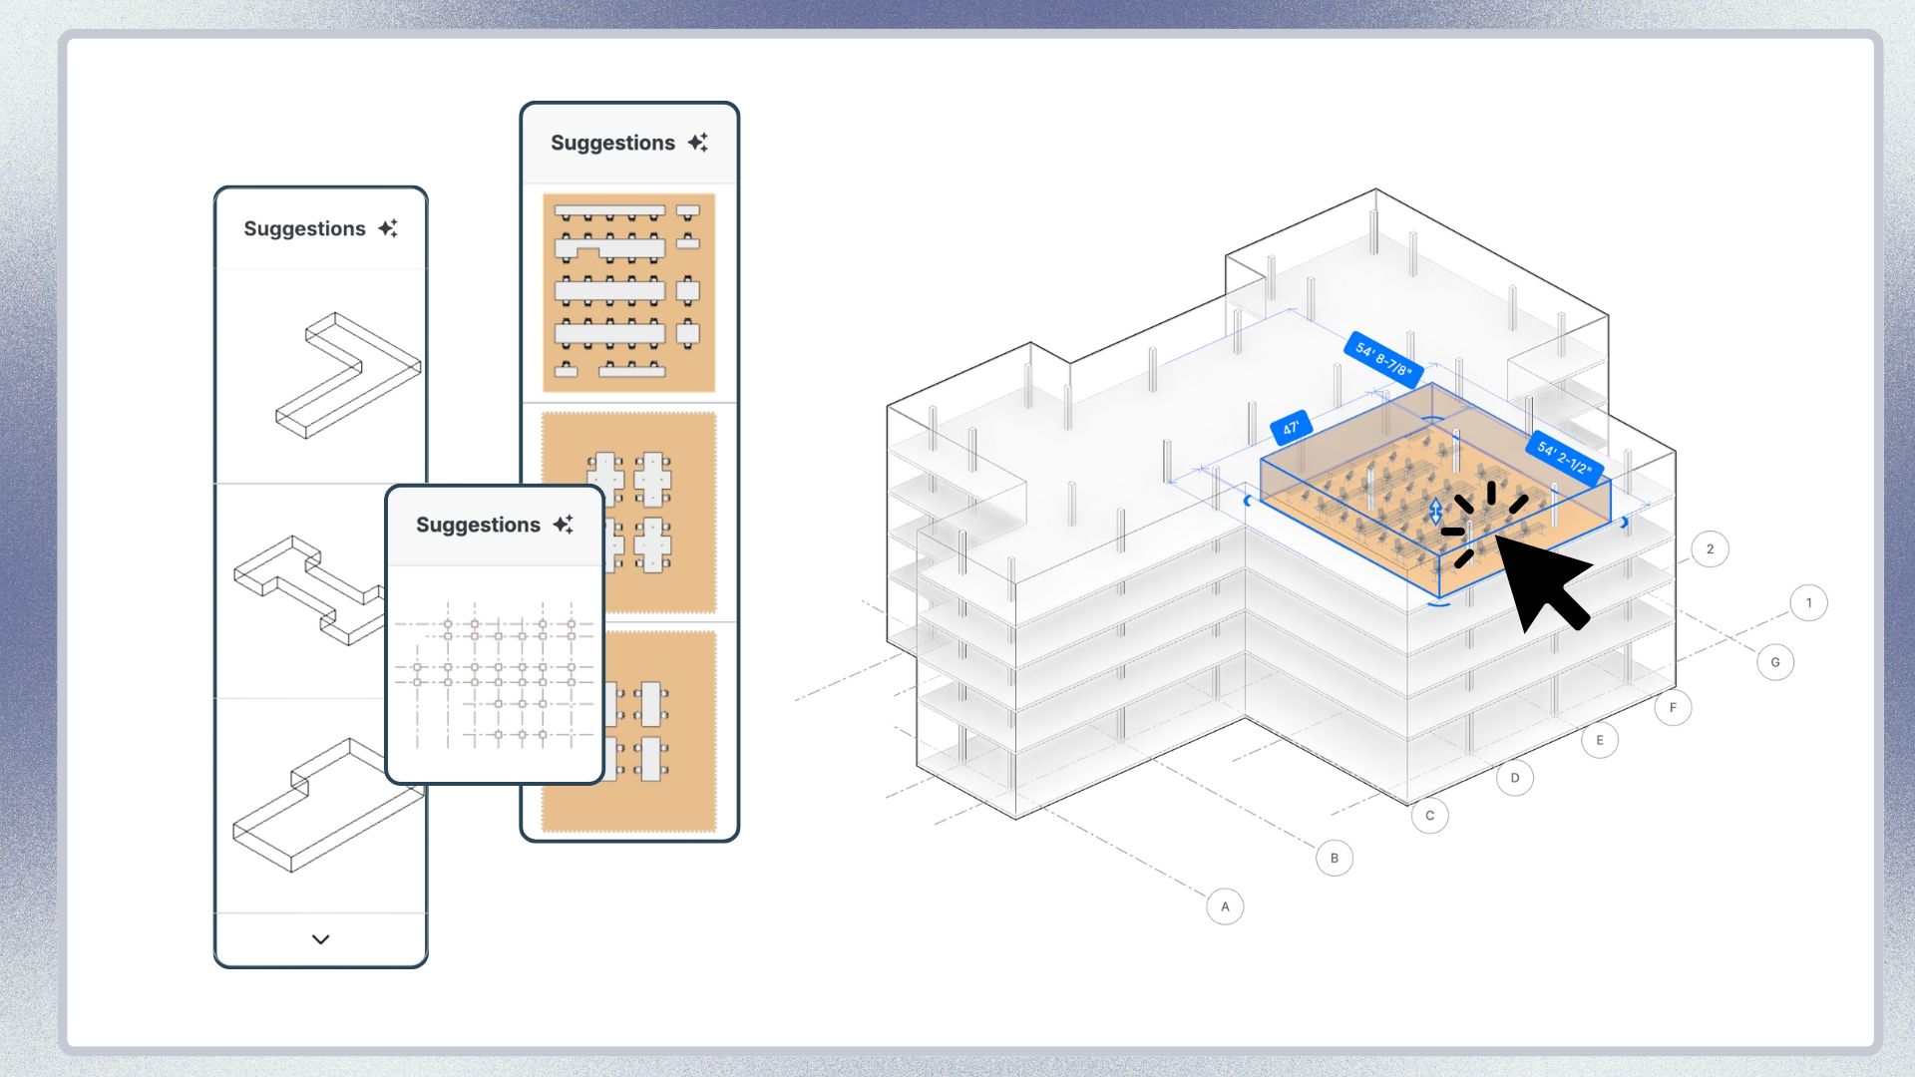The width and height of the screenshot is (1915, 1077).
Task: Expand left Suggestions panel with chevron down
Action: [320, 939]
